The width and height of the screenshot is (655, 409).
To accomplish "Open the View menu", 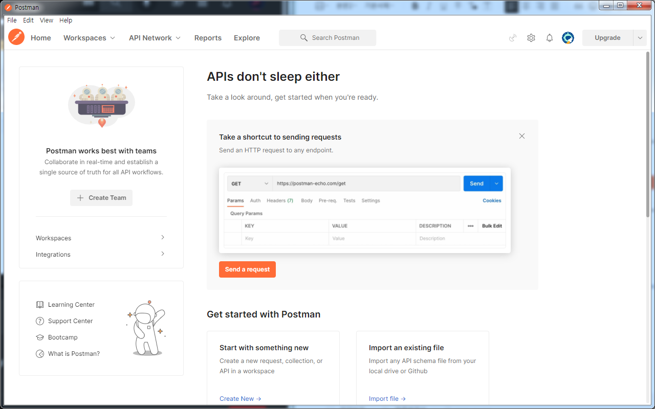I will pyautogui.click(x=47, y=20).
